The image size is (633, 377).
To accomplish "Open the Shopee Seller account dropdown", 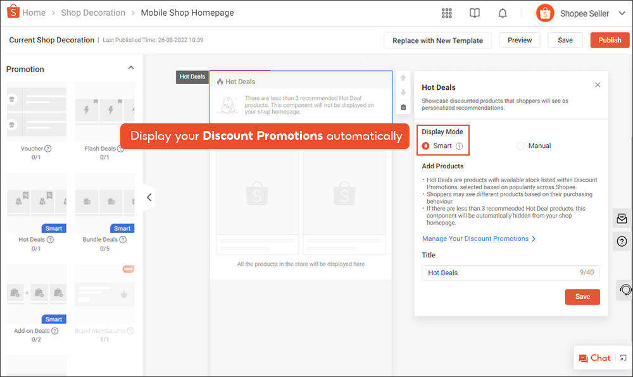I will coord(615,14).
